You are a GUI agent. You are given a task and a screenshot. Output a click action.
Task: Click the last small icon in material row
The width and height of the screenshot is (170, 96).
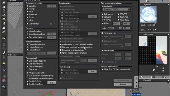pos(156,30)
